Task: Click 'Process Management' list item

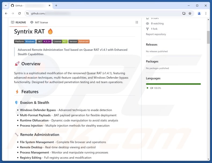Action: [64, 153]
